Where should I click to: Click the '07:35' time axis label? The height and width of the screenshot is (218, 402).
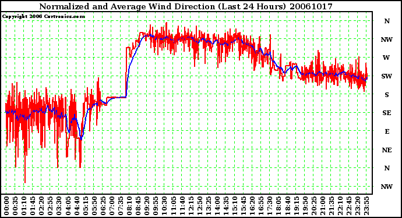121,206
